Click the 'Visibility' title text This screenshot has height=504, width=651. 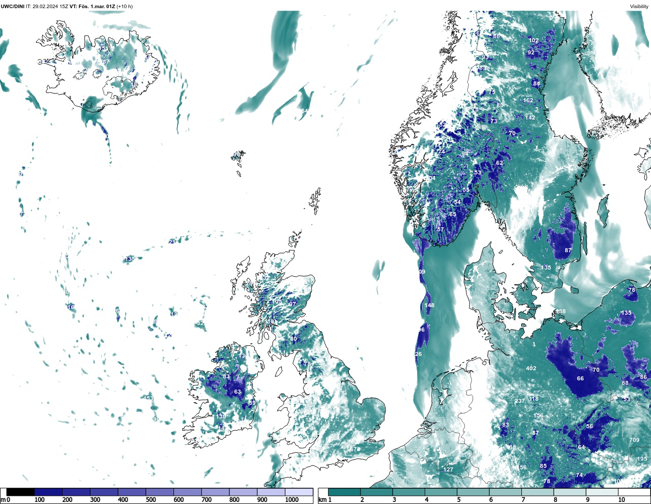coord(639,7)
